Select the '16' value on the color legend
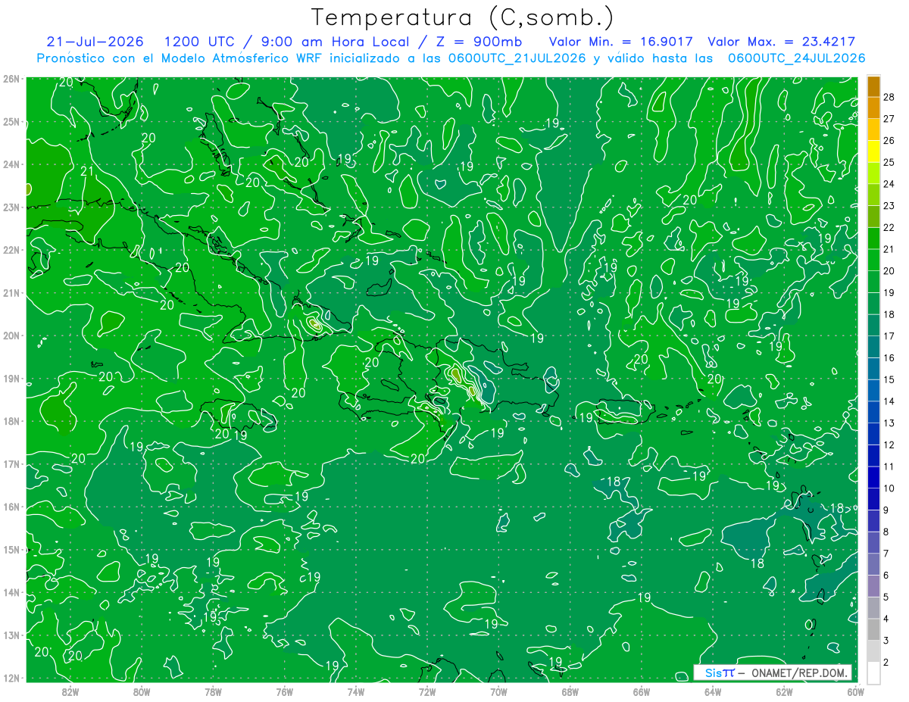 click(x=889, y=358)
